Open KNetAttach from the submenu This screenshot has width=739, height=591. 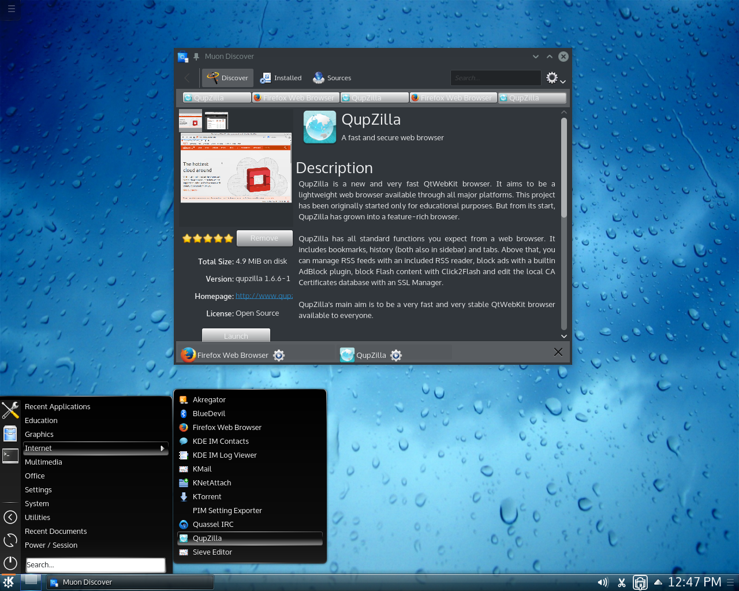[249, 482]
